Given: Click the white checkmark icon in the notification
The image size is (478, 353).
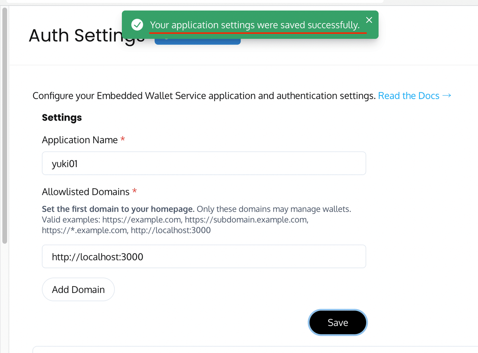Looking at the screenshot, I should tap(137, 25).
